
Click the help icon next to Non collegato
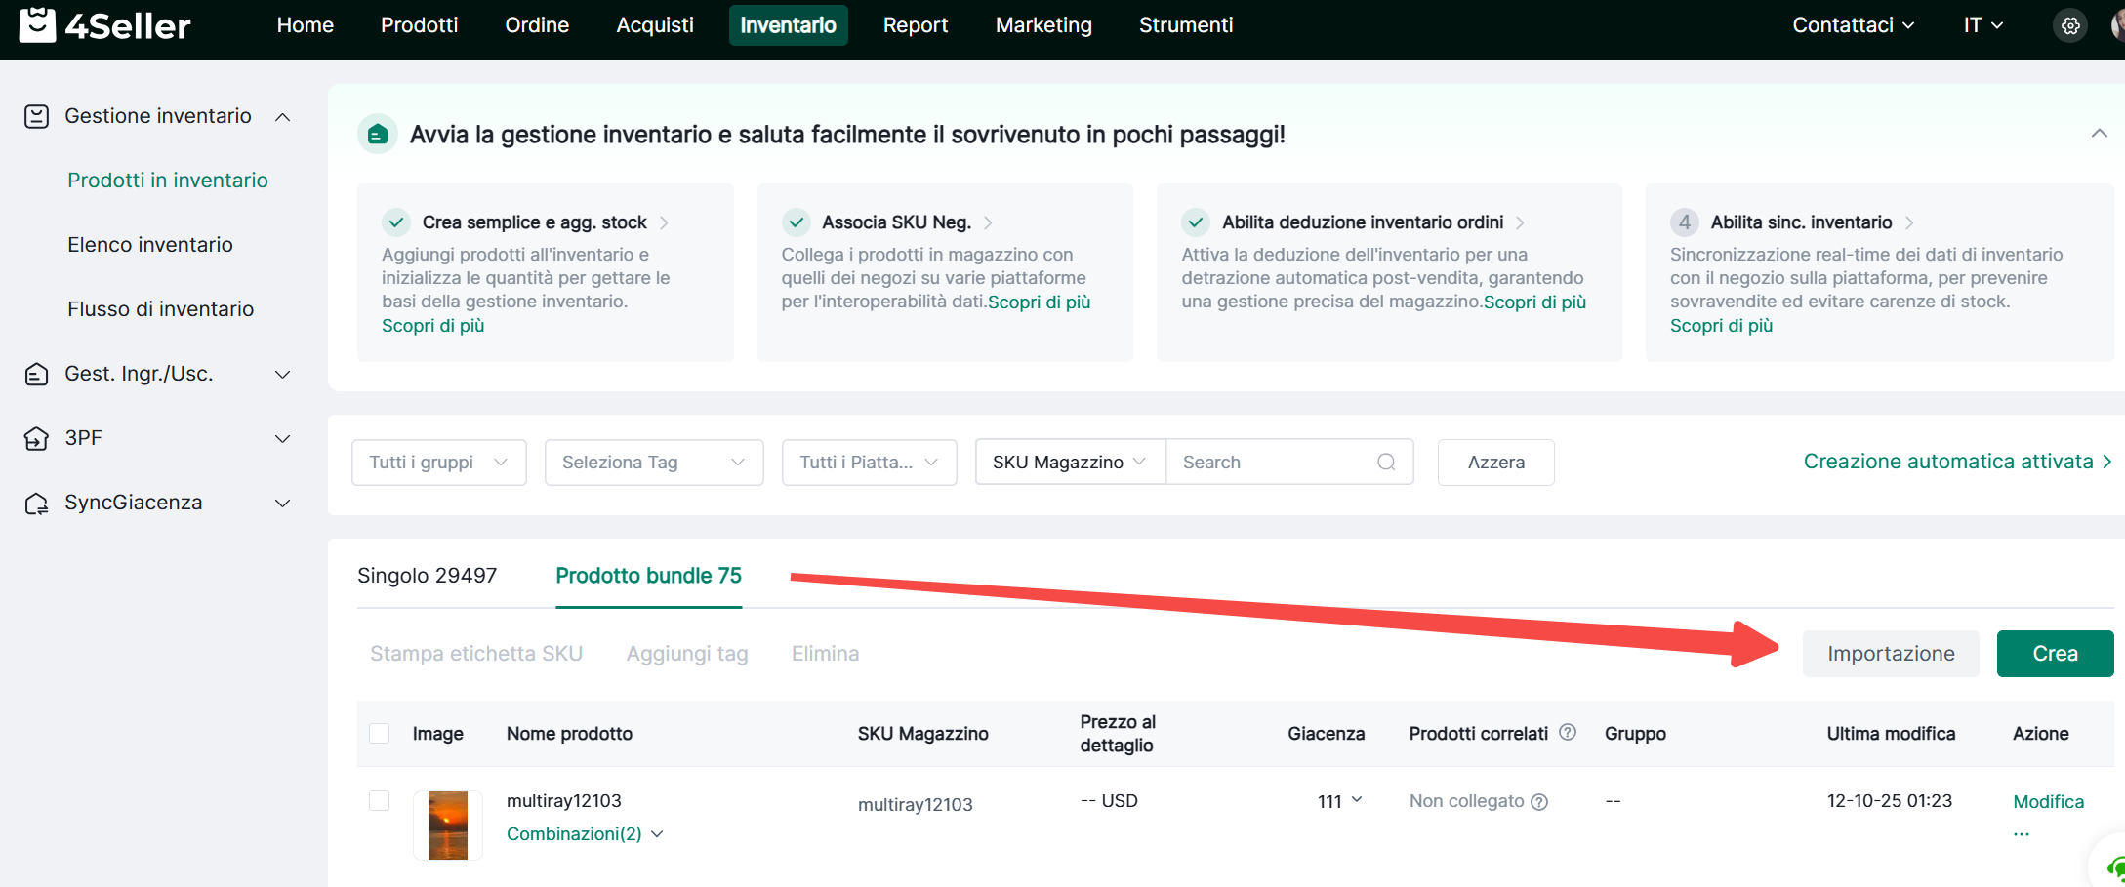(x=1539, y=802)
